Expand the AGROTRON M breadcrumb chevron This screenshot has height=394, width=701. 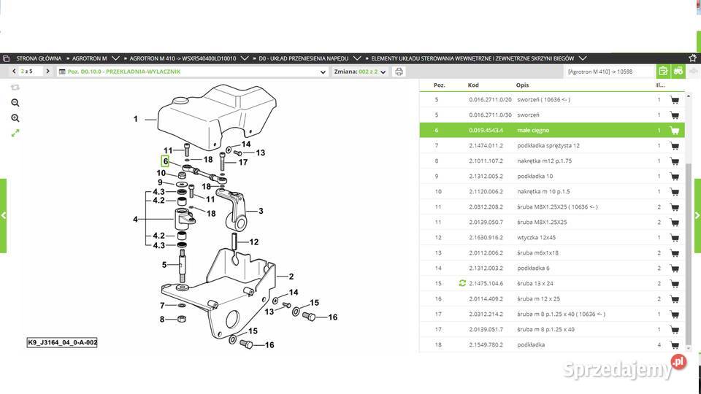tap(117, 58)
